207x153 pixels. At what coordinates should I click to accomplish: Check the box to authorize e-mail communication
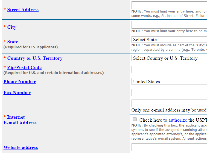[x=135, y=119]
